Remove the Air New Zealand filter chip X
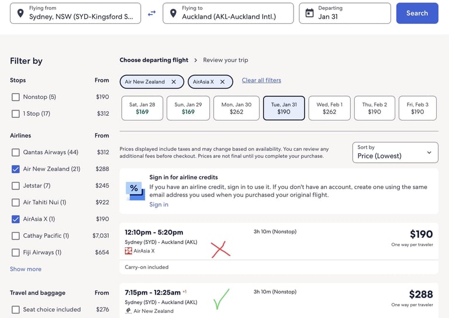The image size is (449, 318). coord(174,82)
